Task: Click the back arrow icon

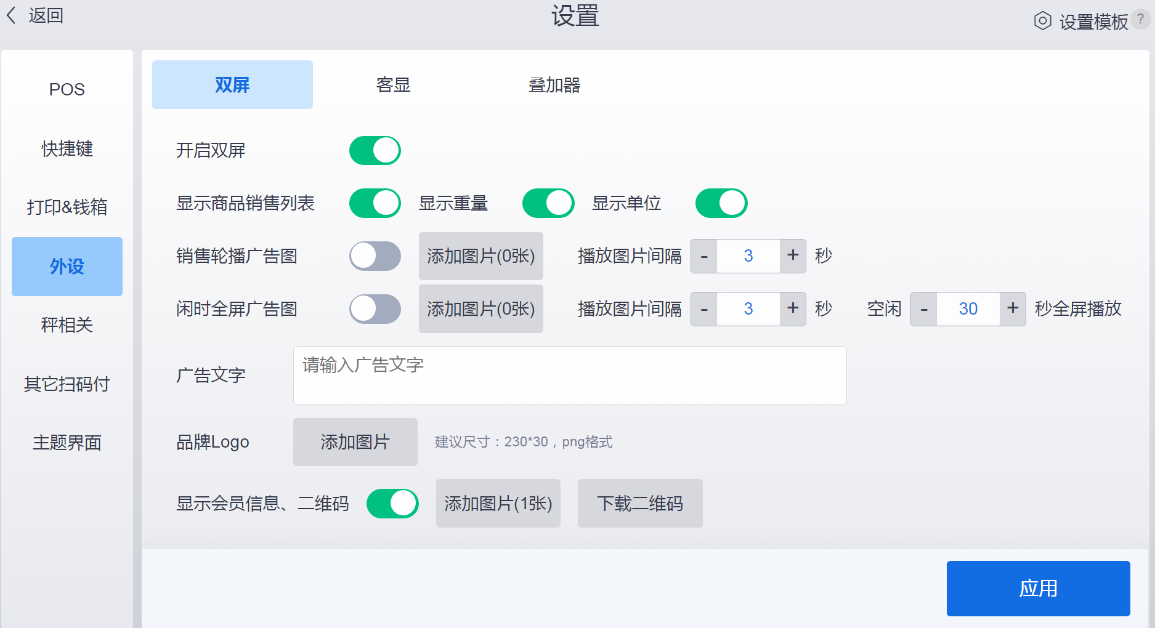Action: pyautogui.click(x=12, y=15)
